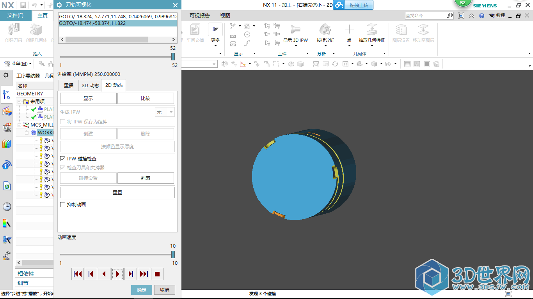The height and width of the screenshot is (299, 533).
Task: Toggle IPW 碰撞检查 checkbox
Action: [63, 159]
